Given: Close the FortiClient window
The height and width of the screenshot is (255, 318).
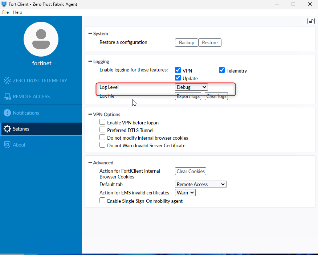Looking at the screenshot, I should pyautogui.click(x=310, y=4).
